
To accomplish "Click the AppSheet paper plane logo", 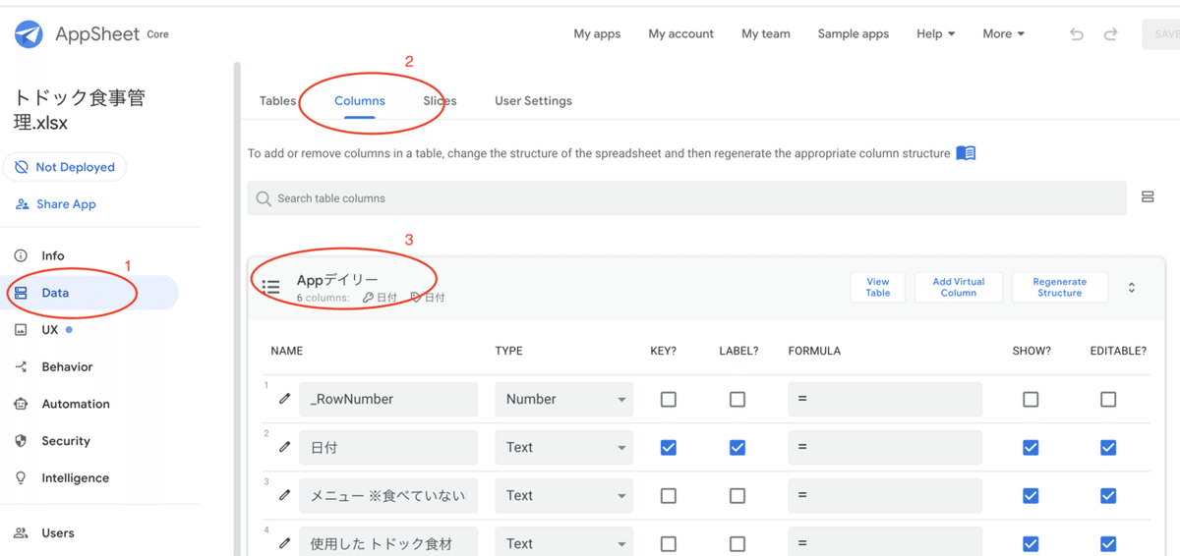I will tap(29, 34).
